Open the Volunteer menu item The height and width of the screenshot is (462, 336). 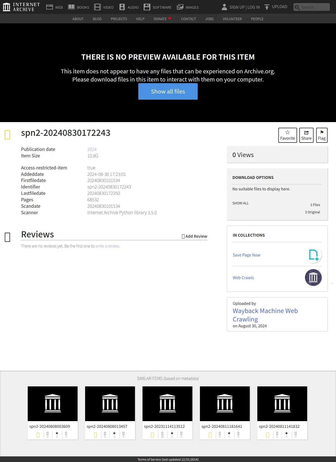pos(232,19)
